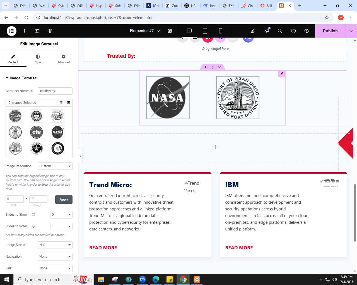This screenshot has width=357, height=285.
Task: Reload the browser page
Action: 26,18
